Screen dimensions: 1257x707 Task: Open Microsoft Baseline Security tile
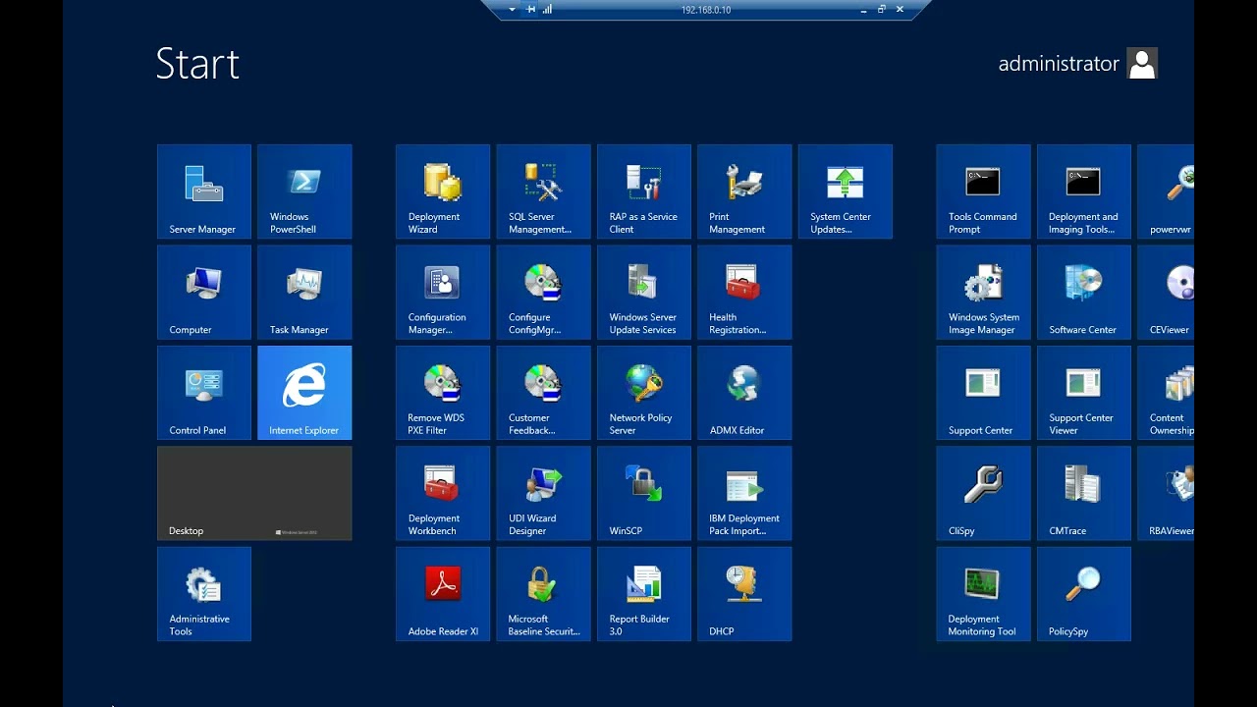click(x=543, y=594)
